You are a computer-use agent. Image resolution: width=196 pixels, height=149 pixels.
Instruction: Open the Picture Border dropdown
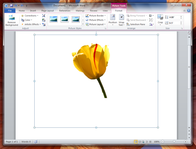tap(96, 16)
